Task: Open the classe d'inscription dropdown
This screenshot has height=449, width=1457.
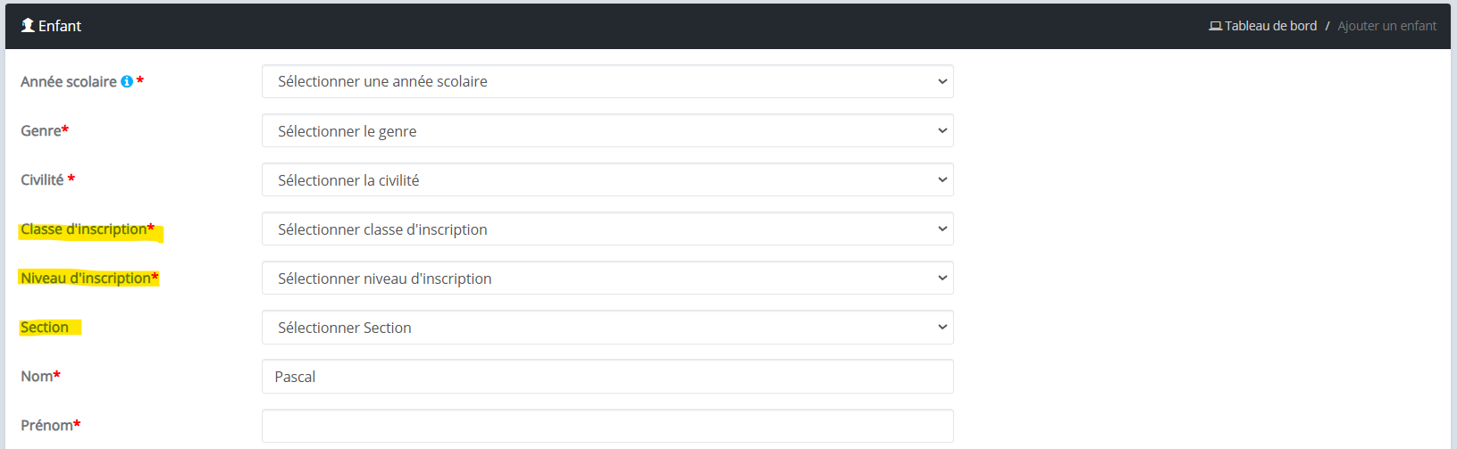Action: point(607,229)
